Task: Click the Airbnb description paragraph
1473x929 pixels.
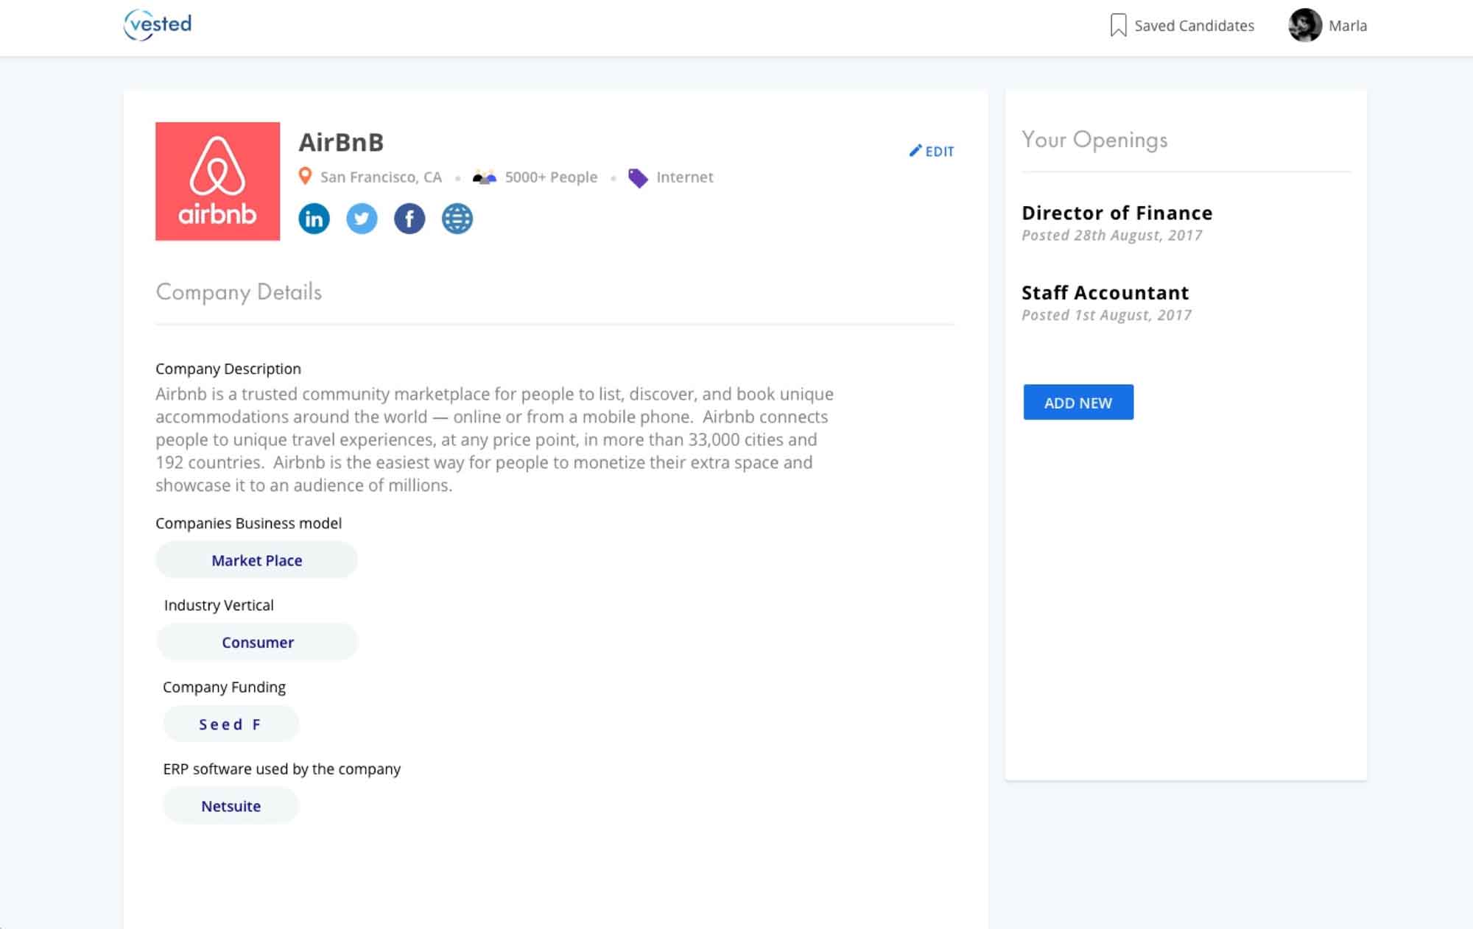Action: coord(494,439)
